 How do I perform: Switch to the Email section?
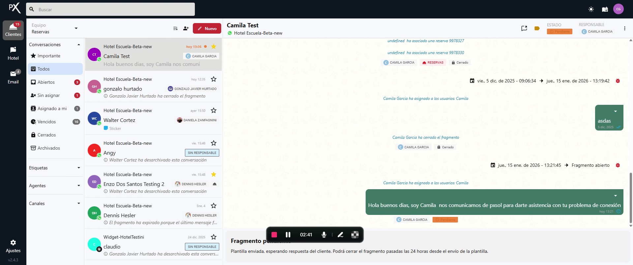click(x=13, y=76)
